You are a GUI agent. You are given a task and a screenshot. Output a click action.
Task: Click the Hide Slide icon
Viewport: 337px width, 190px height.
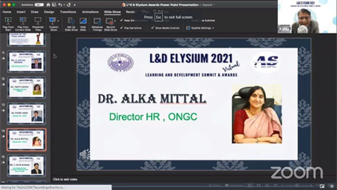(83, 21)
